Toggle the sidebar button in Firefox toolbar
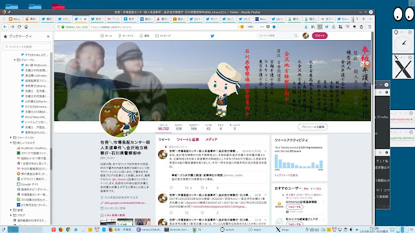Screen dimensions: 415x233 (x=320, y=27)
